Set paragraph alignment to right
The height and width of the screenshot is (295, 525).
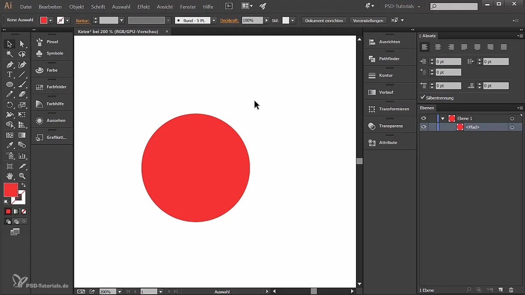click(451, 47)
